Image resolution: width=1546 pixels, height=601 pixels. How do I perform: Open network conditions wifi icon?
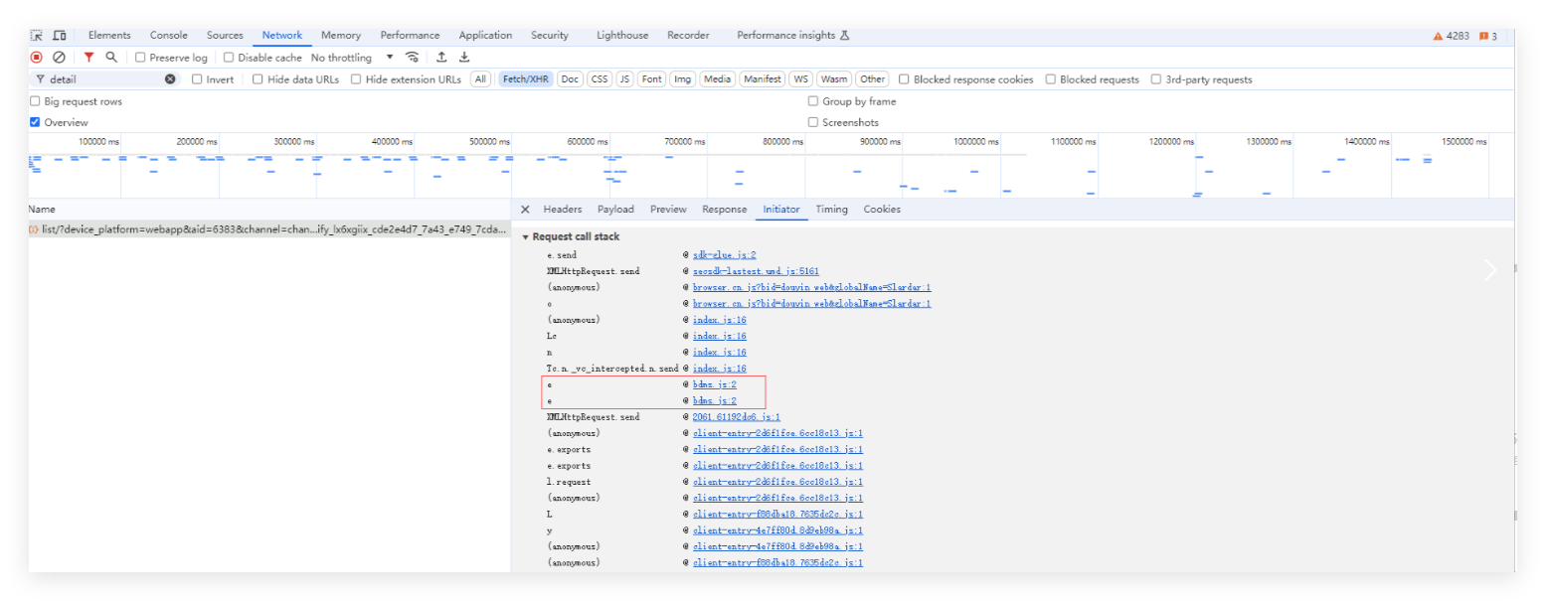[412, 58]
